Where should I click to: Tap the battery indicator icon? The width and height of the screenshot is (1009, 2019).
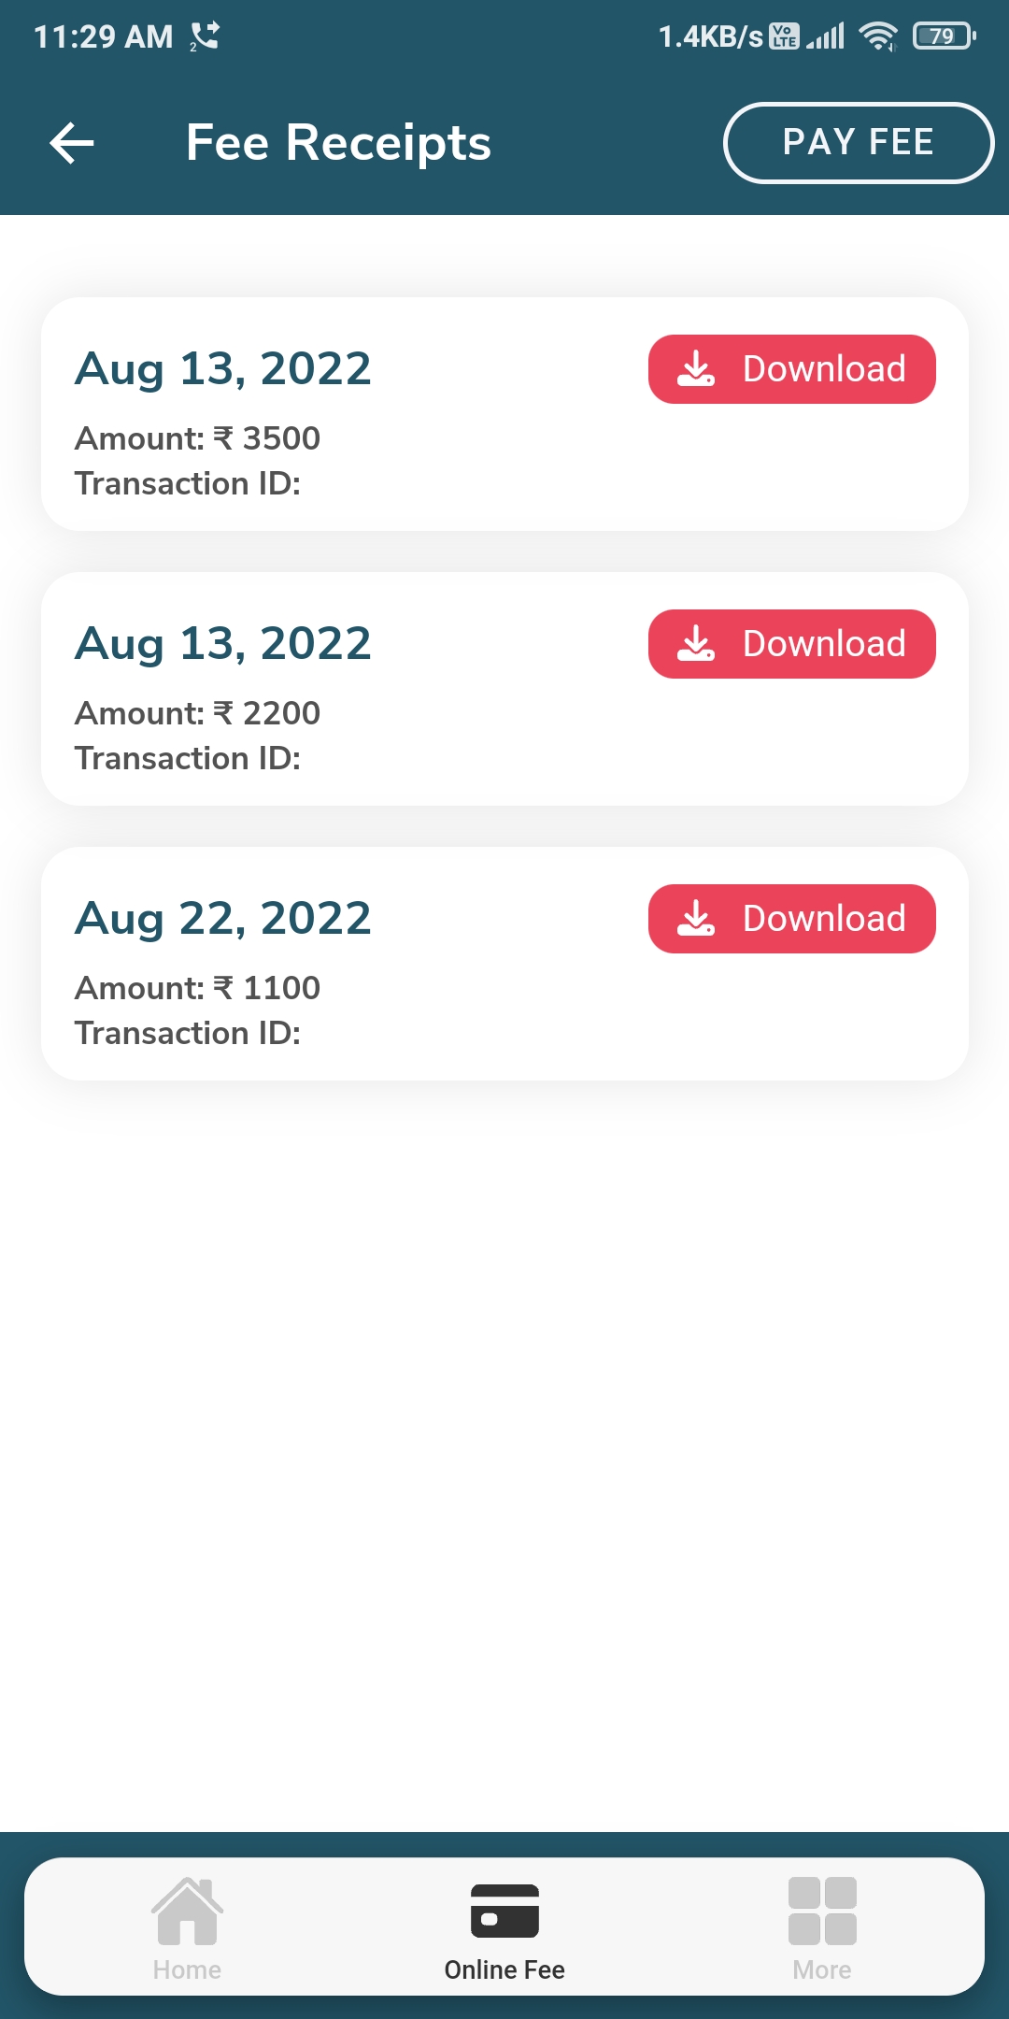(x=944, y=36)
